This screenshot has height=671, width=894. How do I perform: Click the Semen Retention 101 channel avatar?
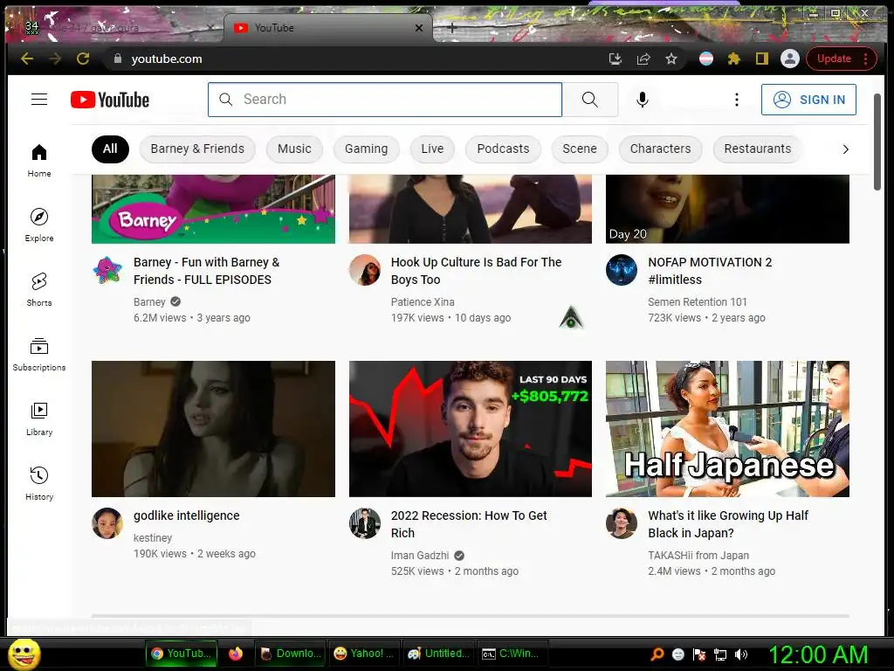[622, 270]
